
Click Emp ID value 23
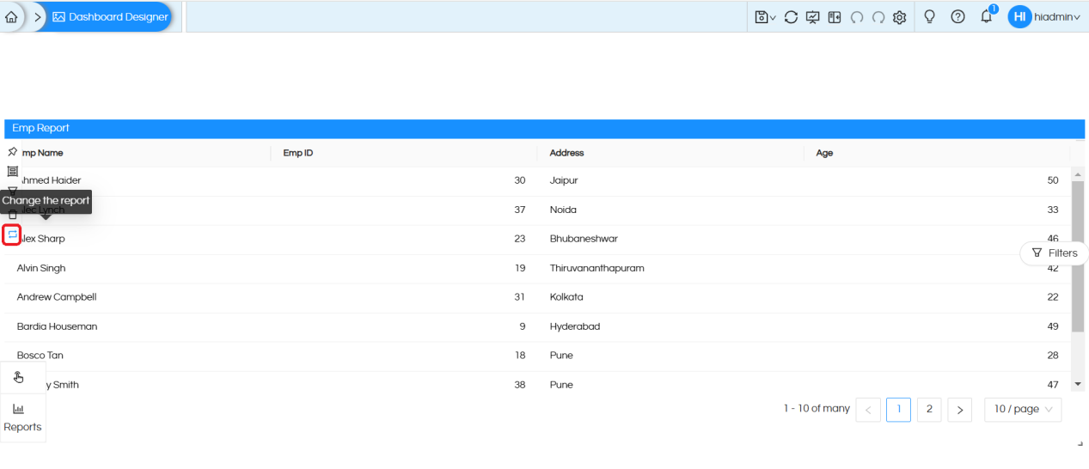[x=519, y=239]
